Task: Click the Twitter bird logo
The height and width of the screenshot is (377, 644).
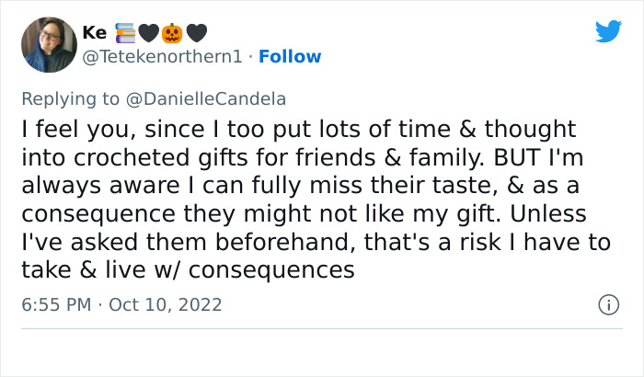Action: [608, 32]
